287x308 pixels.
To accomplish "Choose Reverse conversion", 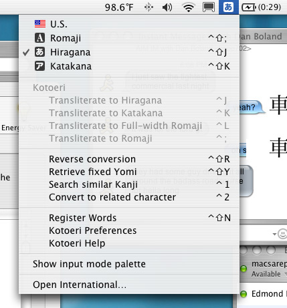I will point(129,159).
